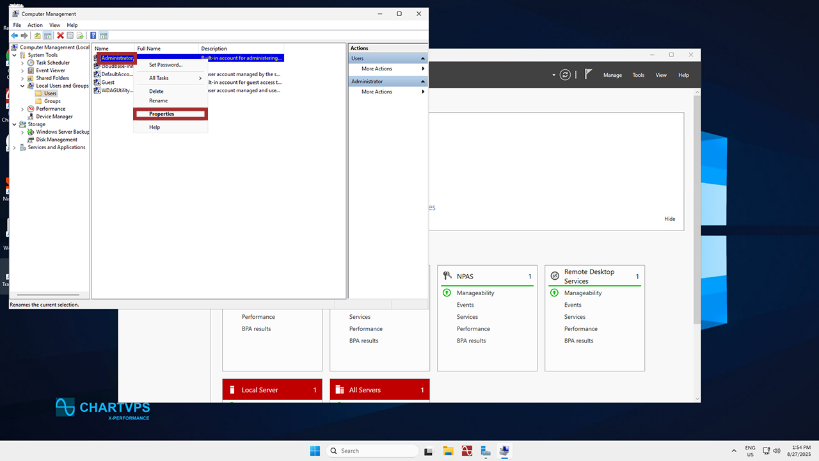
Task: Choose Properties from the context menu
Action: coord(162,114)
